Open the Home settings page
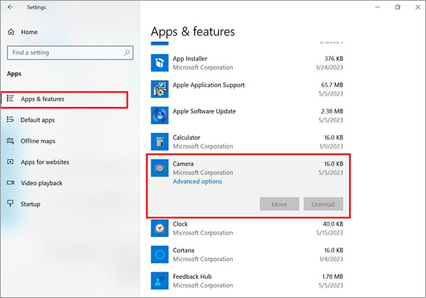 point(29,32)
